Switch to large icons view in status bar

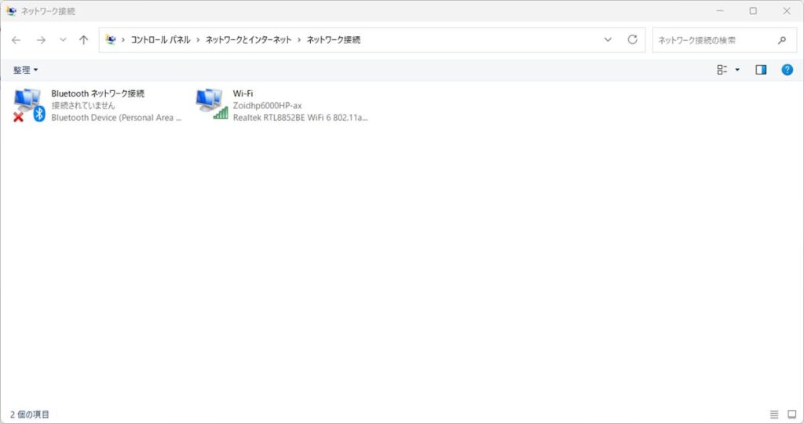791,414
